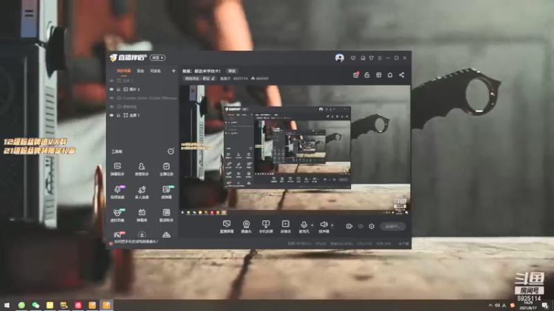Click the shirt skin icon in the title bar

coord(371,58)
